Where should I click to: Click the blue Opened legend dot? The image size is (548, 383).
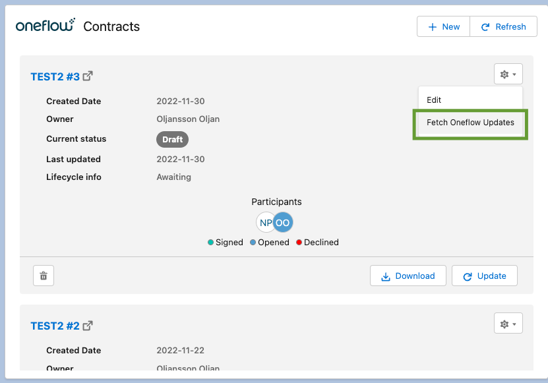[253, 243]
